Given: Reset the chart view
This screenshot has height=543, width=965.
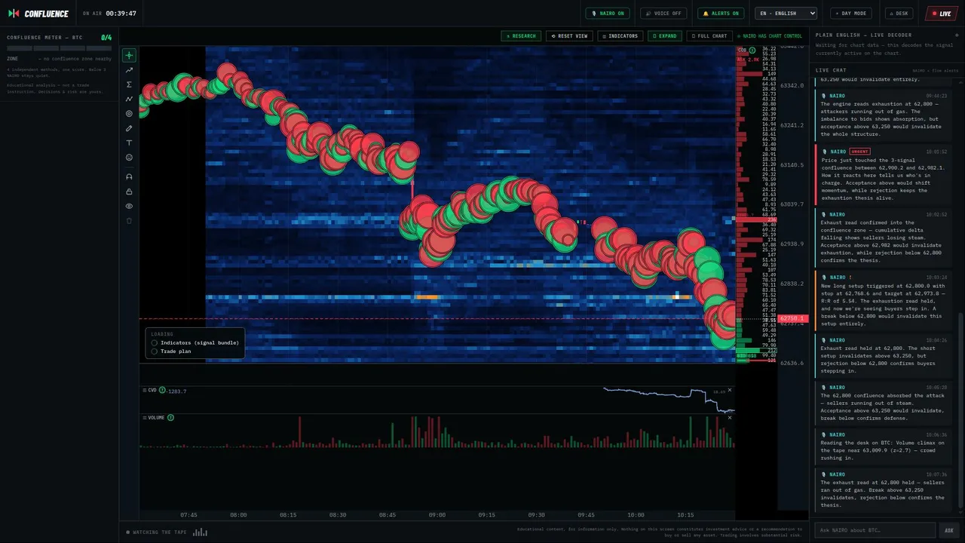Looking at the screenshot, I should point(569,36).
